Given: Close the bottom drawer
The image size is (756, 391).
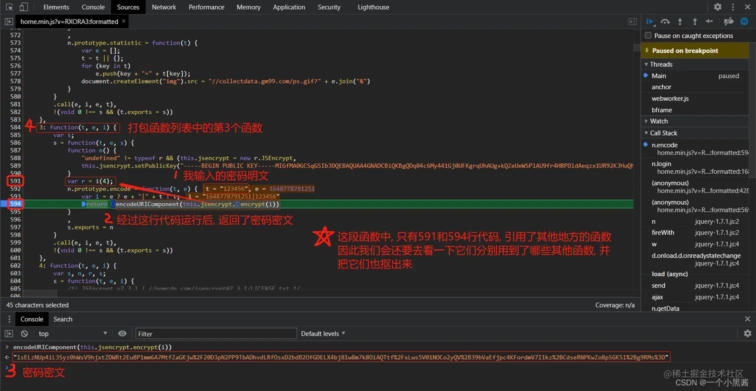Looking at the screenshot, I should pos(747,319).
